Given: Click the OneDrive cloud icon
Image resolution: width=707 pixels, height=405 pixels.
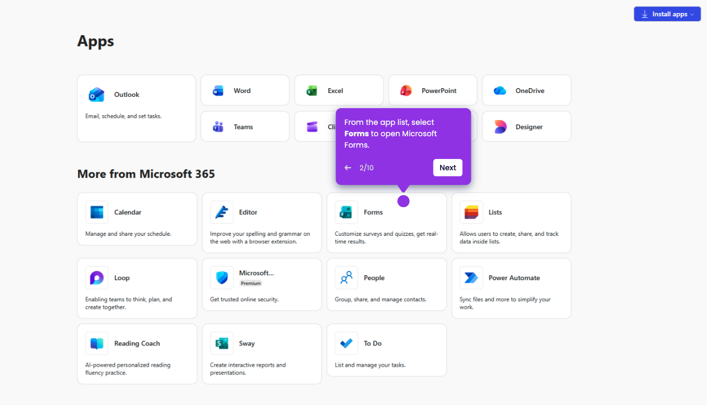Looking at the screenshot, I should (500, 91).
